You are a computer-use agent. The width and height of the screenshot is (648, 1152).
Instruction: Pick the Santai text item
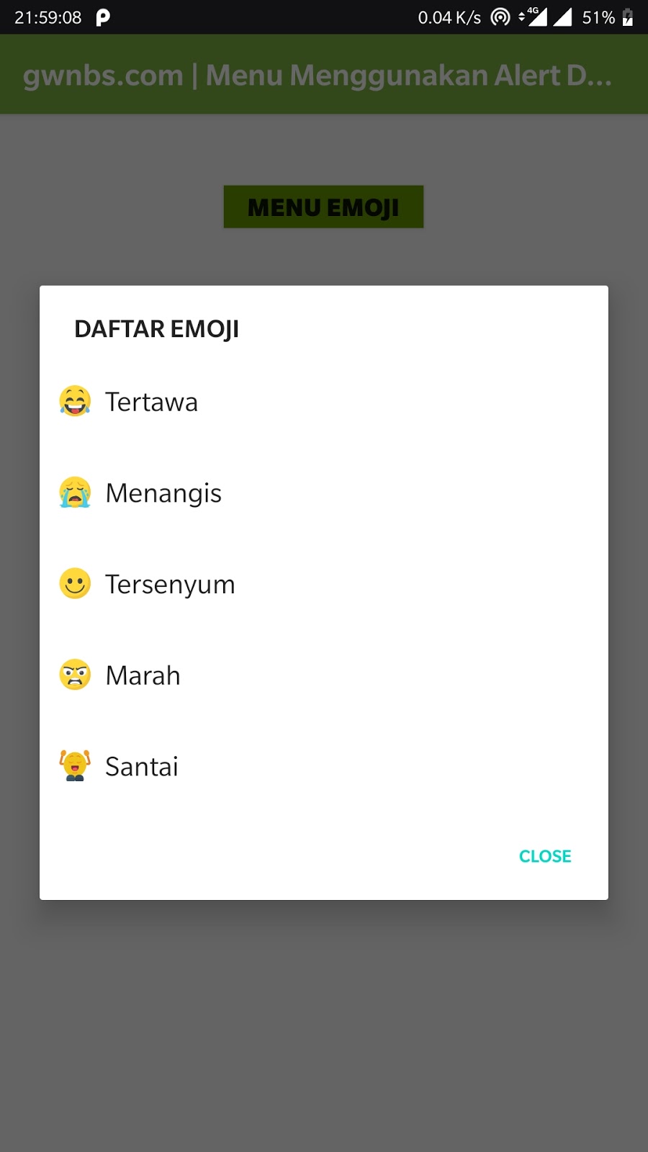click(142, 767)
